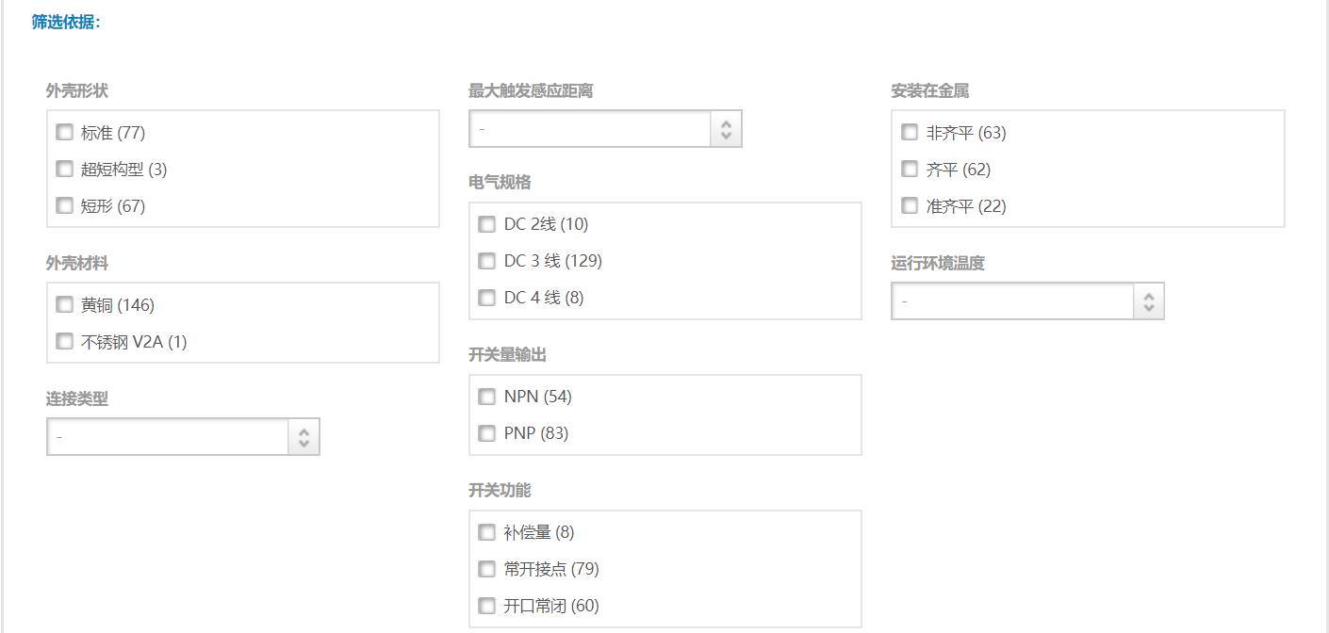Screen dimensions: 1329x633
Task: Check the 不锈钢 V2A (1) option
Action: 64,341
